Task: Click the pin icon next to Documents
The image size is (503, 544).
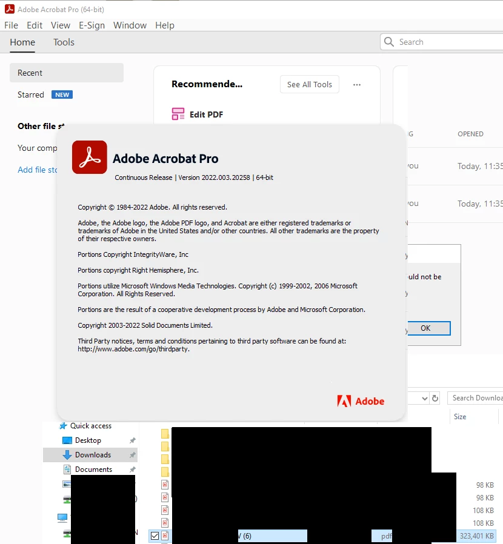Action: tap(132, 469)
